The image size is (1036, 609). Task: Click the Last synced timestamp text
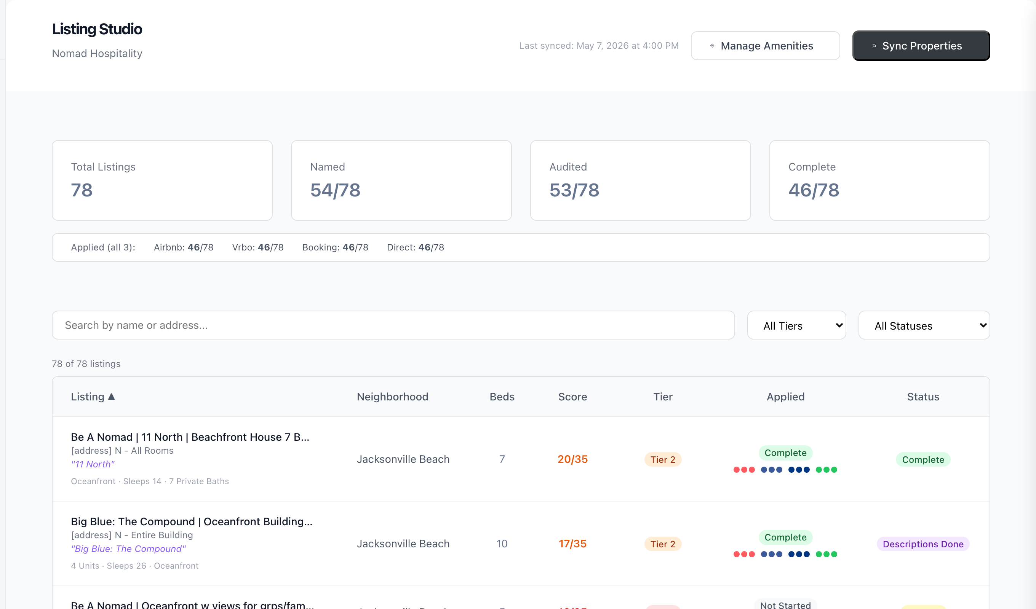(599, 46)
